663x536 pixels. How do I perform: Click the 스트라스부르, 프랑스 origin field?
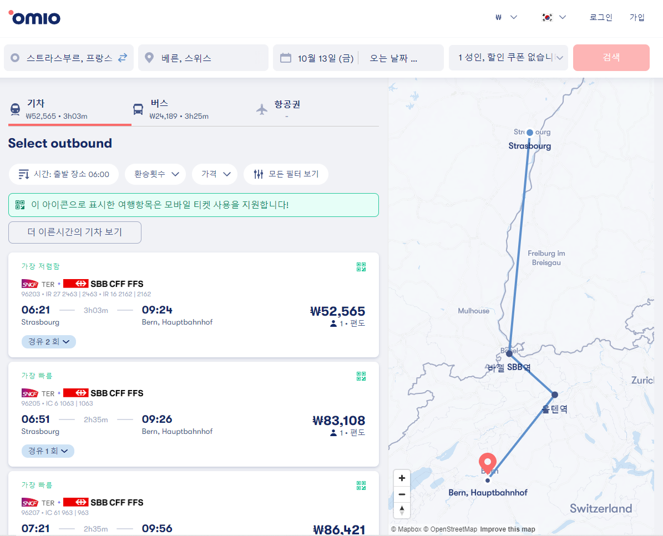tap(69, 58)
